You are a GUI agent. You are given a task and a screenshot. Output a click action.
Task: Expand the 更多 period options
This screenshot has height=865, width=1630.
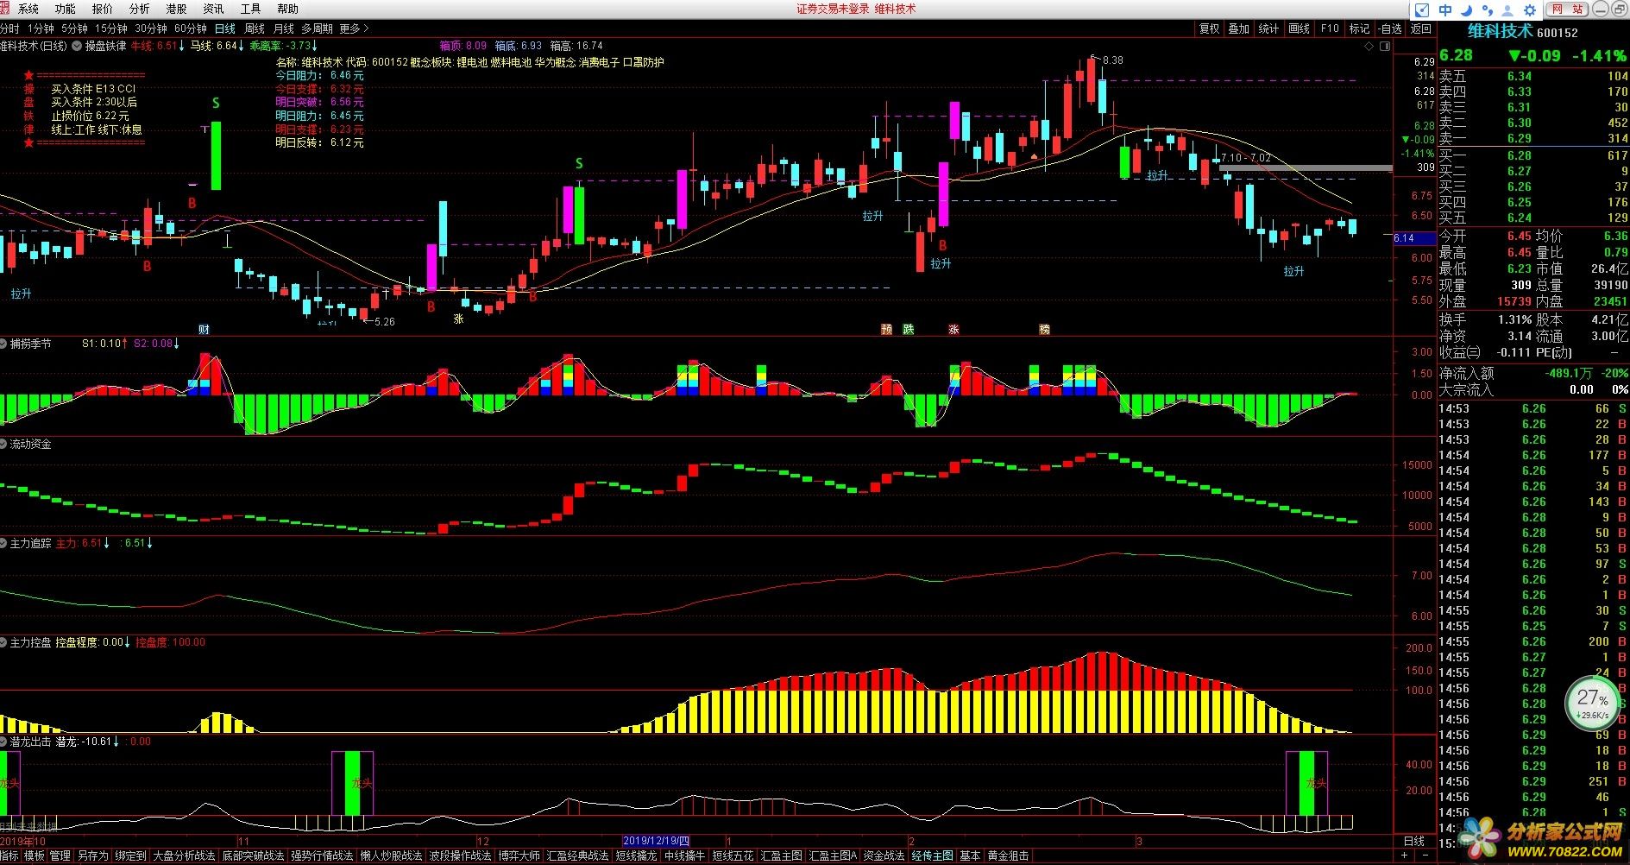354,28
